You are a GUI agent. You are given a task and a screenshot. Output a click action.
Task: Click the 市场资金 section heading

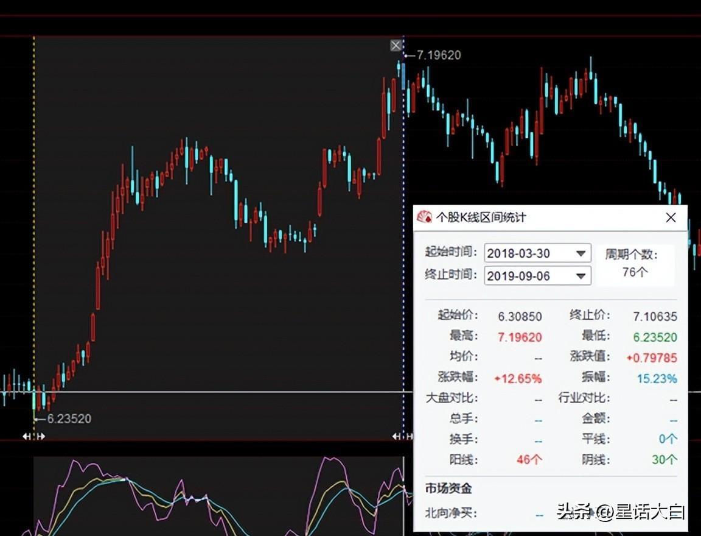(448, 488)
